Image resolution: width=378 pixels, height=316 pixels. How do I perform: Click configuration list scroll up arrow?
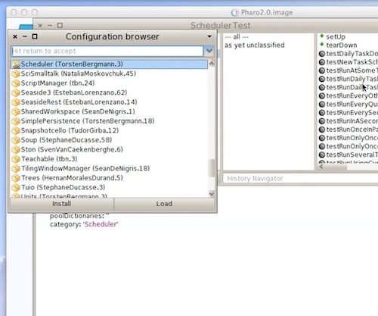click(212, 64)
